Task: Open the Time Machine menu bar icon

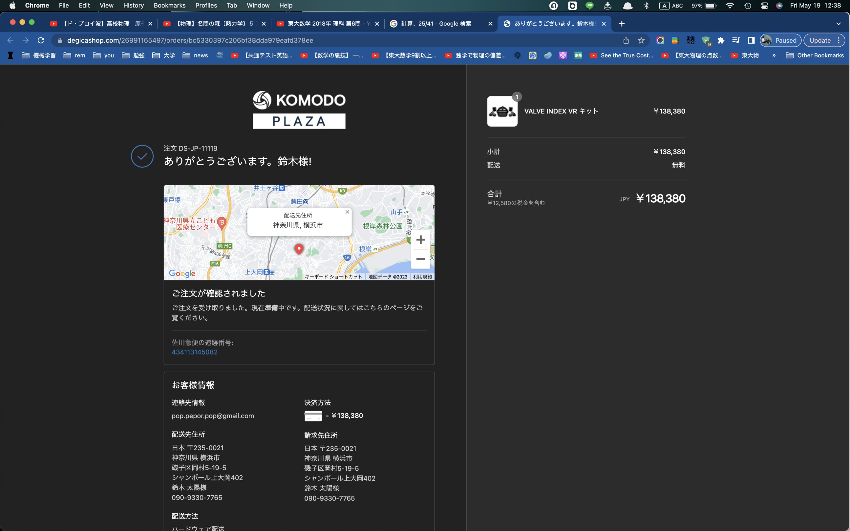Action: click(748, 6)
